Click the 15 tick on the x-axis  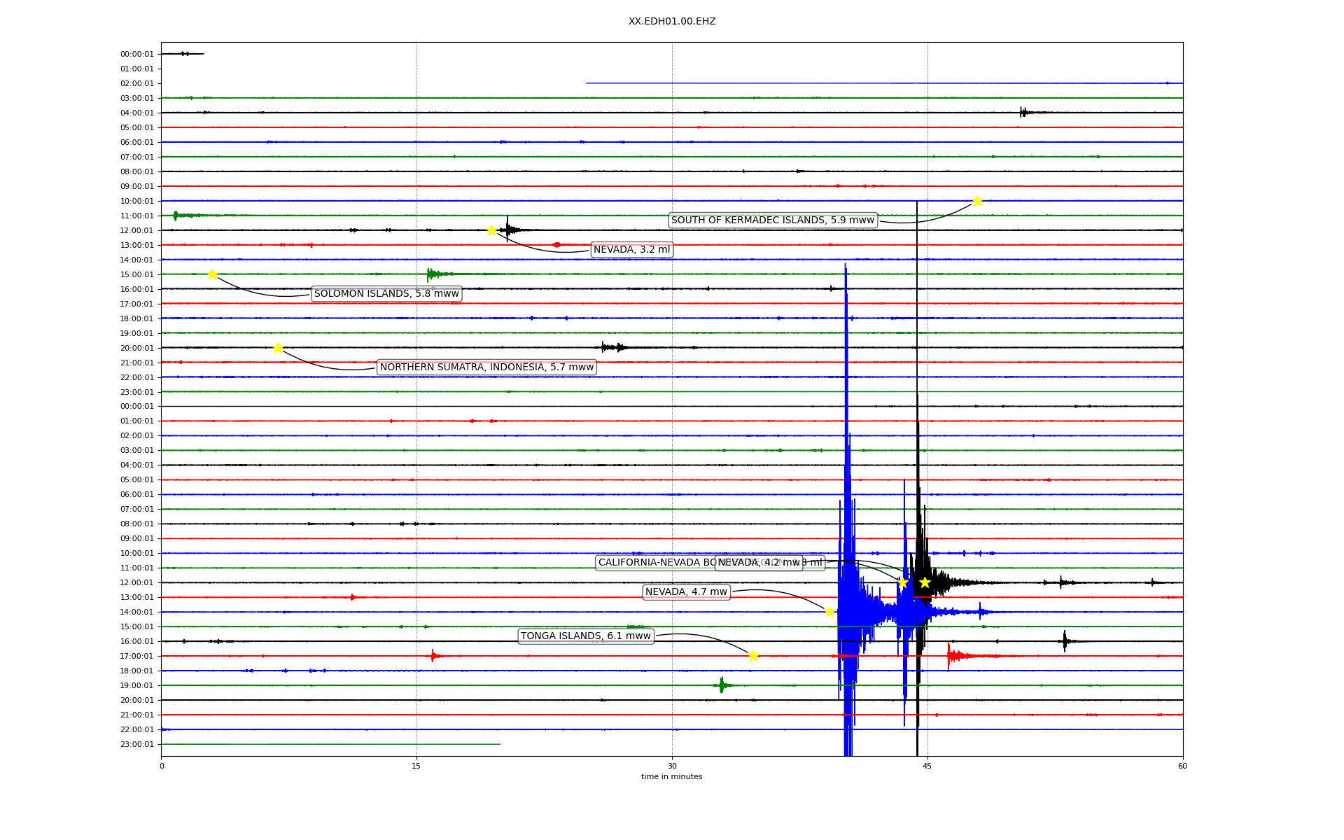tap(416, 766)
